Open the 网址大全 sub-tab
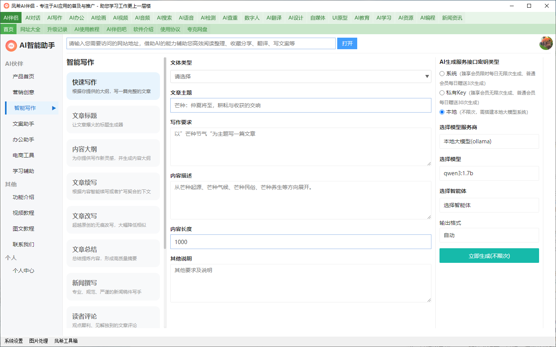 point(30,29)
